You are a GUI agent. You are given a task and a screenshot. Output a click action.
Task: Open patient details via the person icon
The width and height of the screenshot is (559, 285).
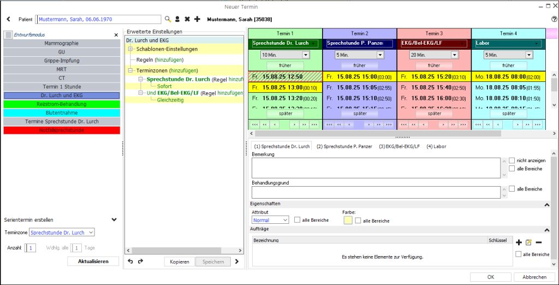(x=177, y=19)
